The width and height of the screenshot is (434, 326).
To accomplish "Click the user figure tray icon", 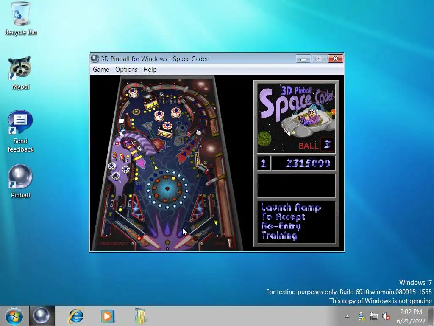I will [x=361, y=316].
